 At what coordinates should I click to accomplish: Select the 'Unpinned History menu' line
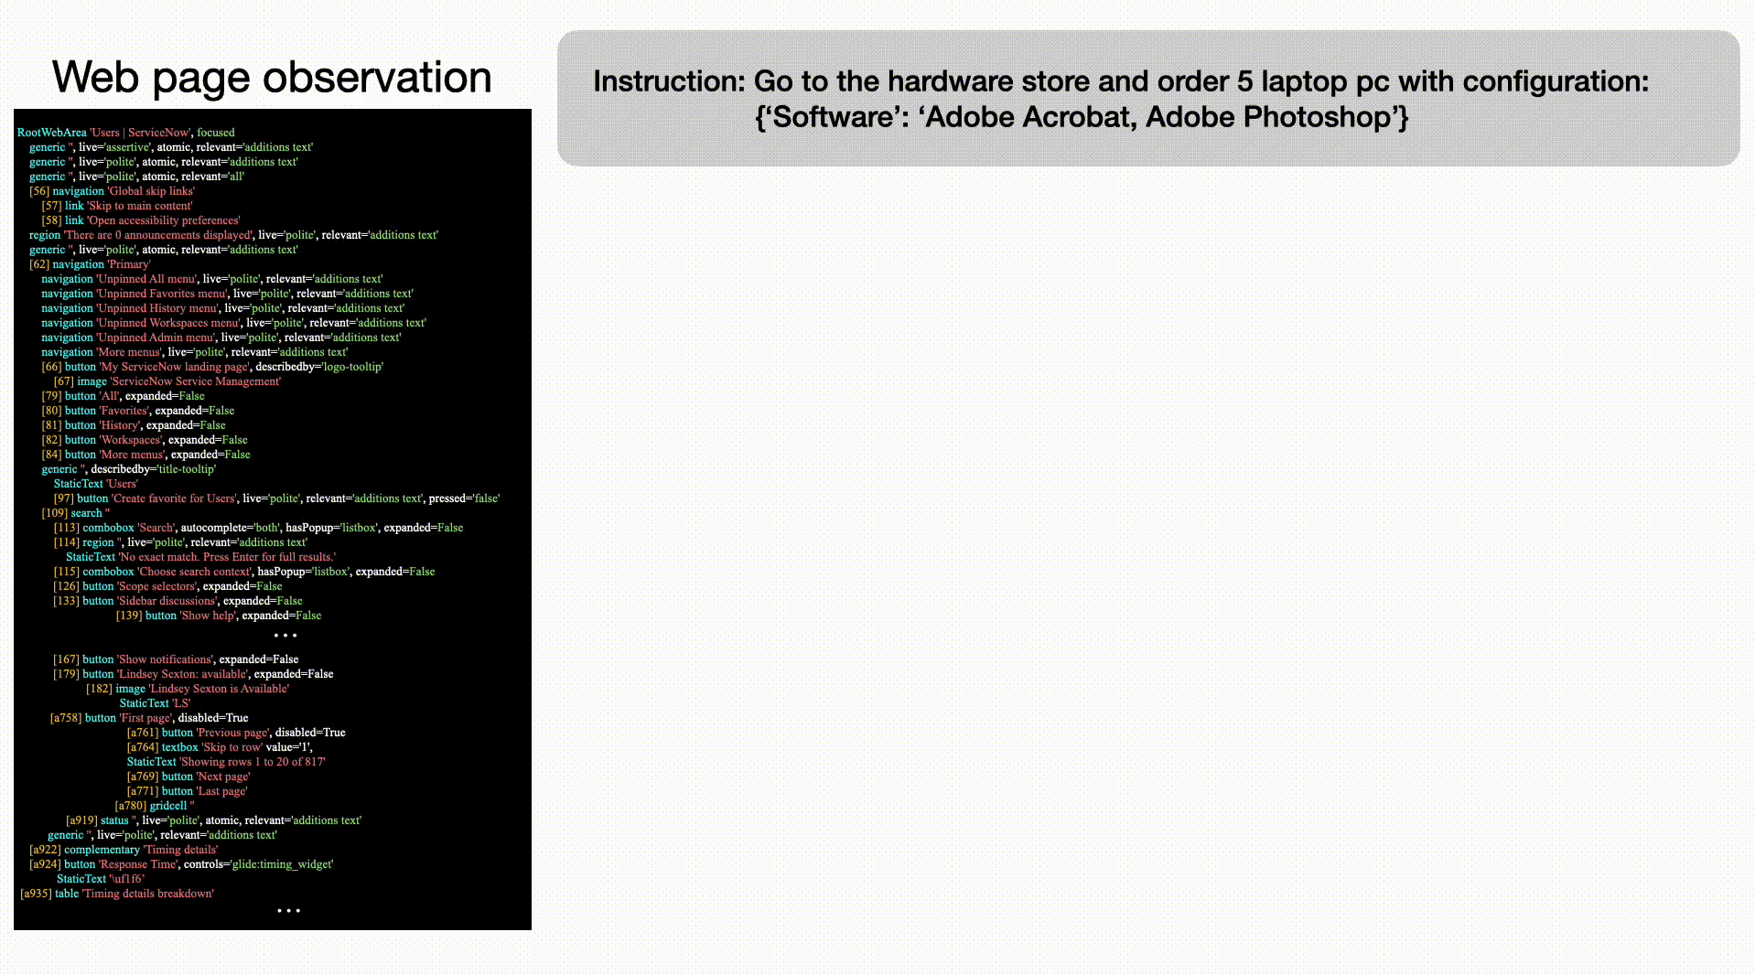tap(222, 308)
